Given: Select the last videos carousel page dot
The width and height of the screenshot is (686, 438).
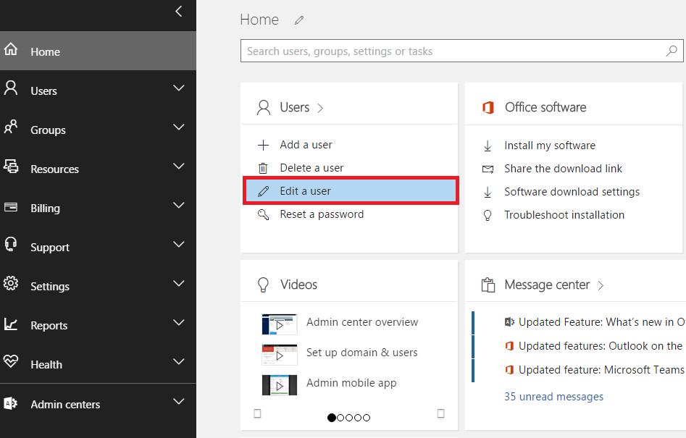Looking at the screenshot, I should 367,418.
